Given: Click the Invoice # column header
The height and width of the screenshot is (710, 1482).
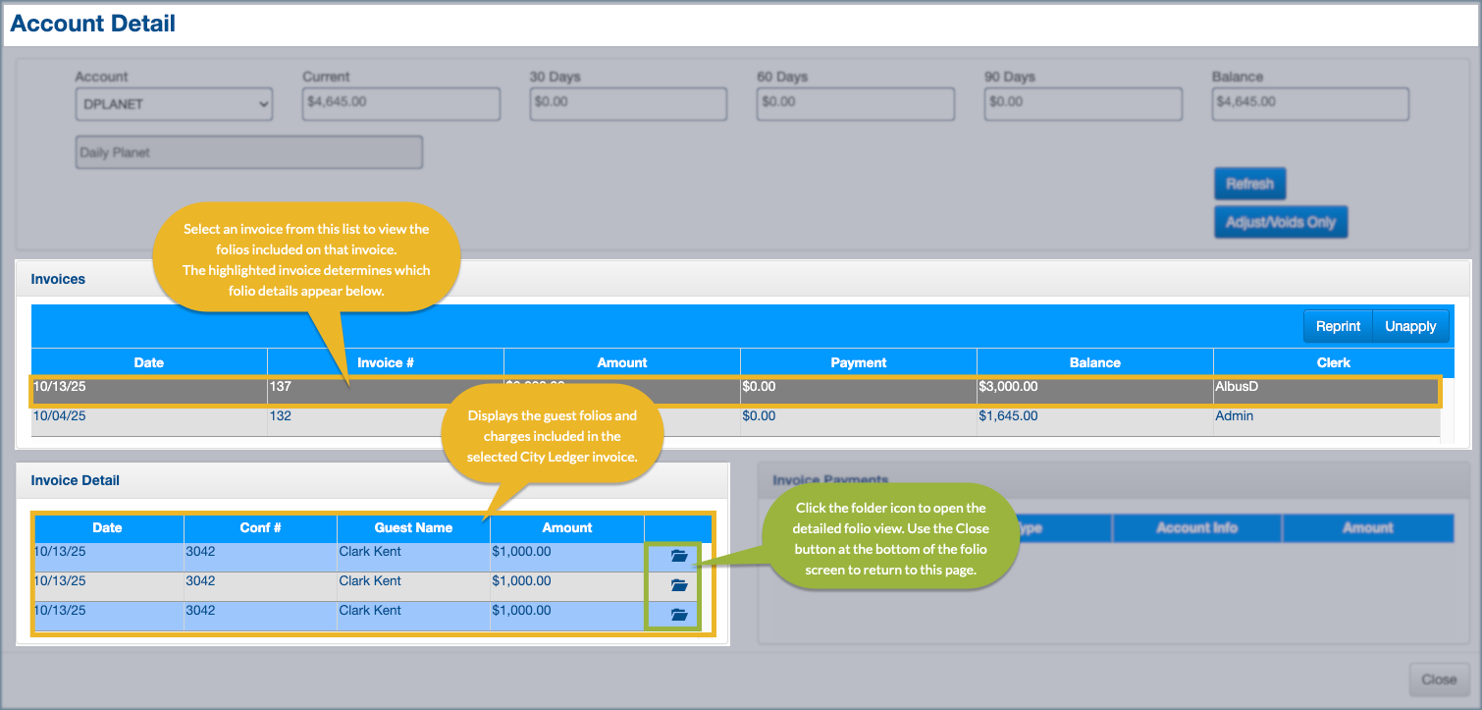Looking at the screenshot, I should click(385, 362).
